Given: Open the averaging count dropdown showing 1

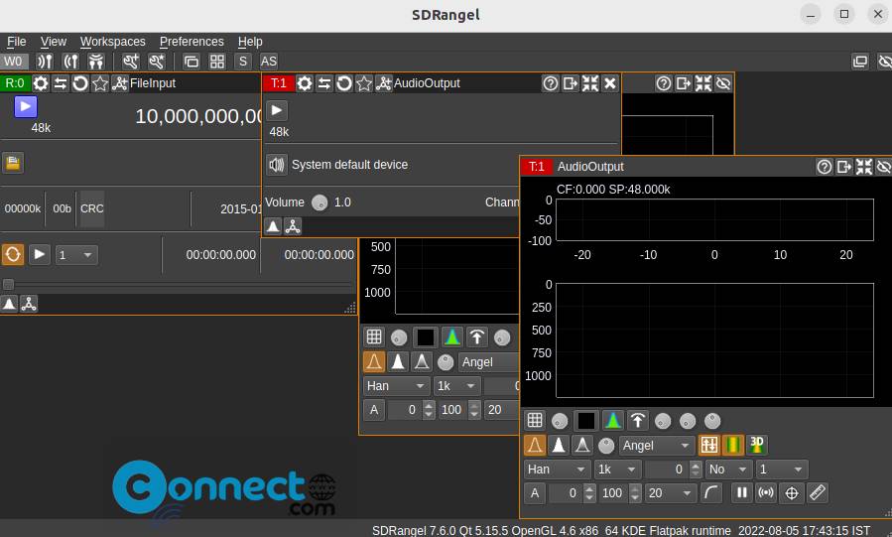Looking at the screenshot, I should (x=782, y=470).
